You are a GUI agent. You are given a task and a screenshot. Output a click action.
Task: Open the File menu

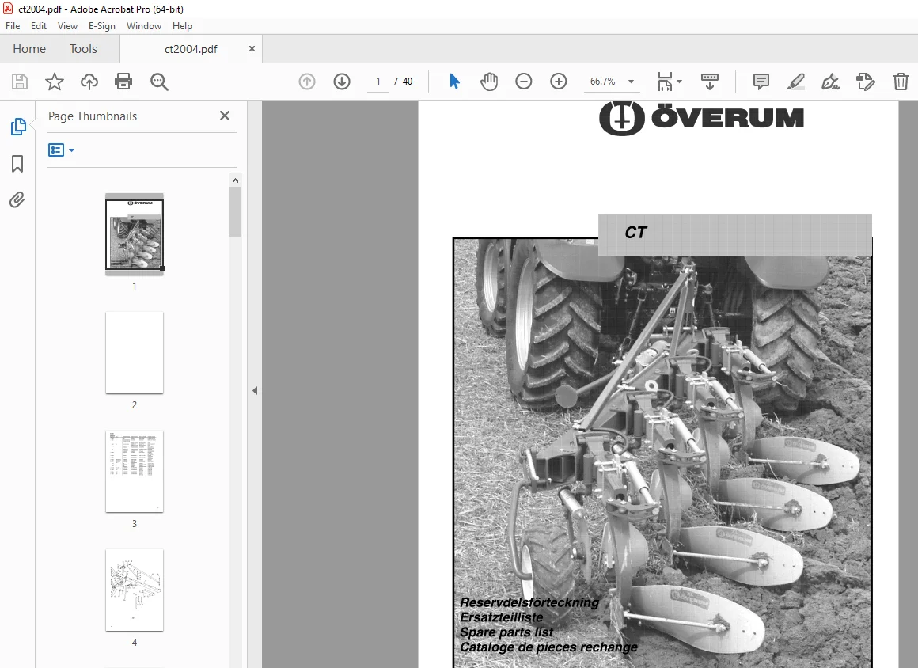(13, 26)
